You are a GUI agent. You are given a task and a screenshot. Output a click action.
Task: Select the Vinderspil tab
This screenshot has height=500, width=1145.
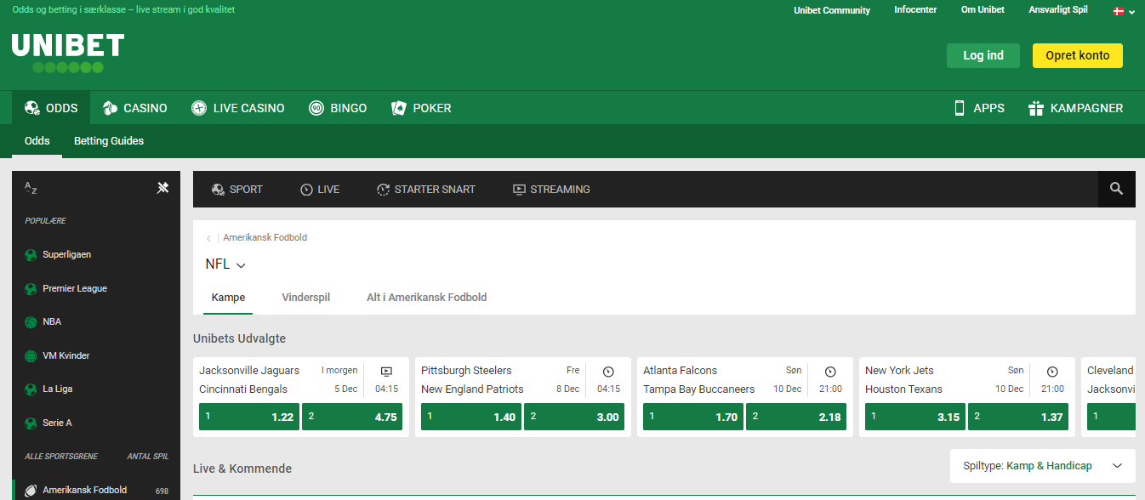pyautogui.click(x=306, y=298)
